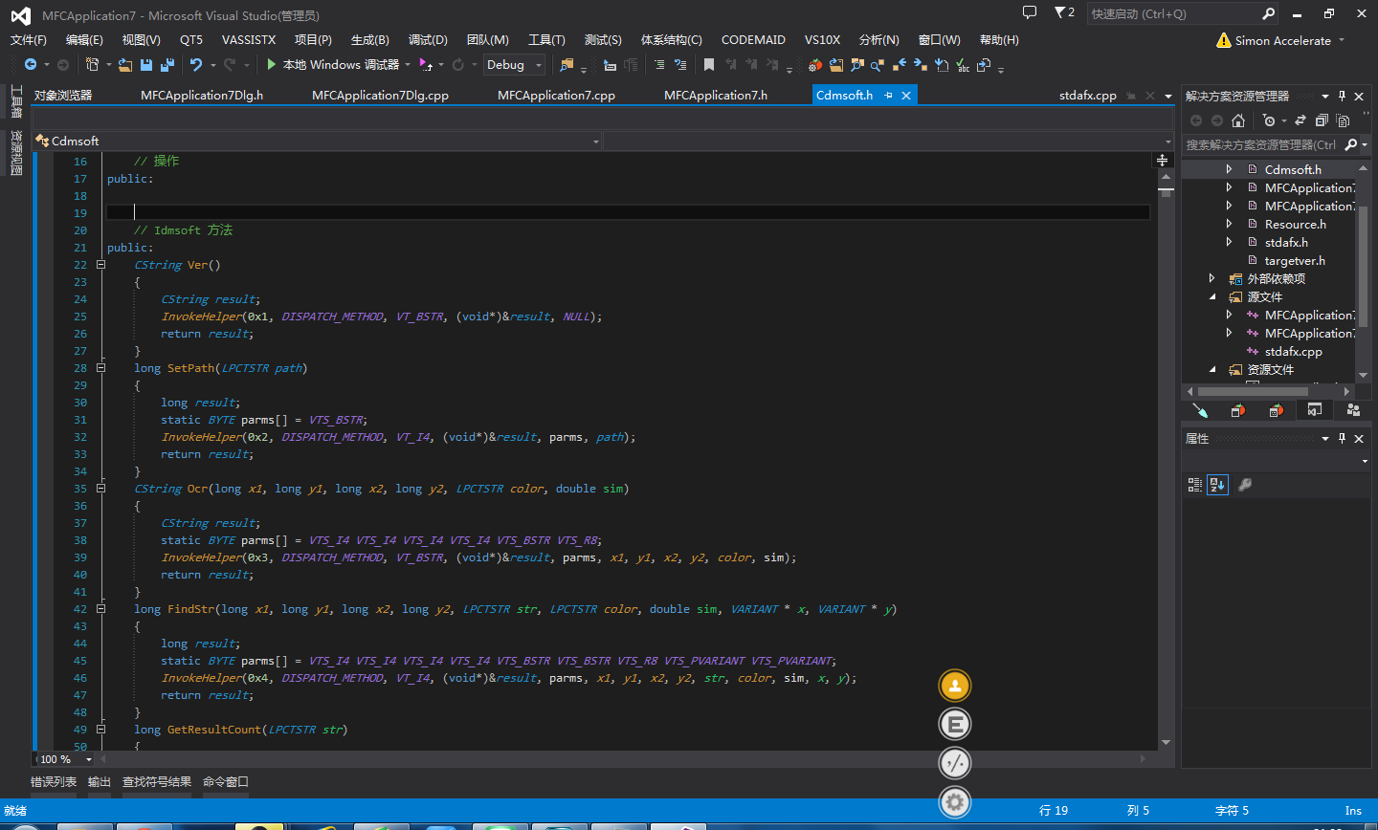Click the Find in Files toolbar icon
This screenshot has height=830, width=1378.
pyautogui.click(x=567, y=65)
